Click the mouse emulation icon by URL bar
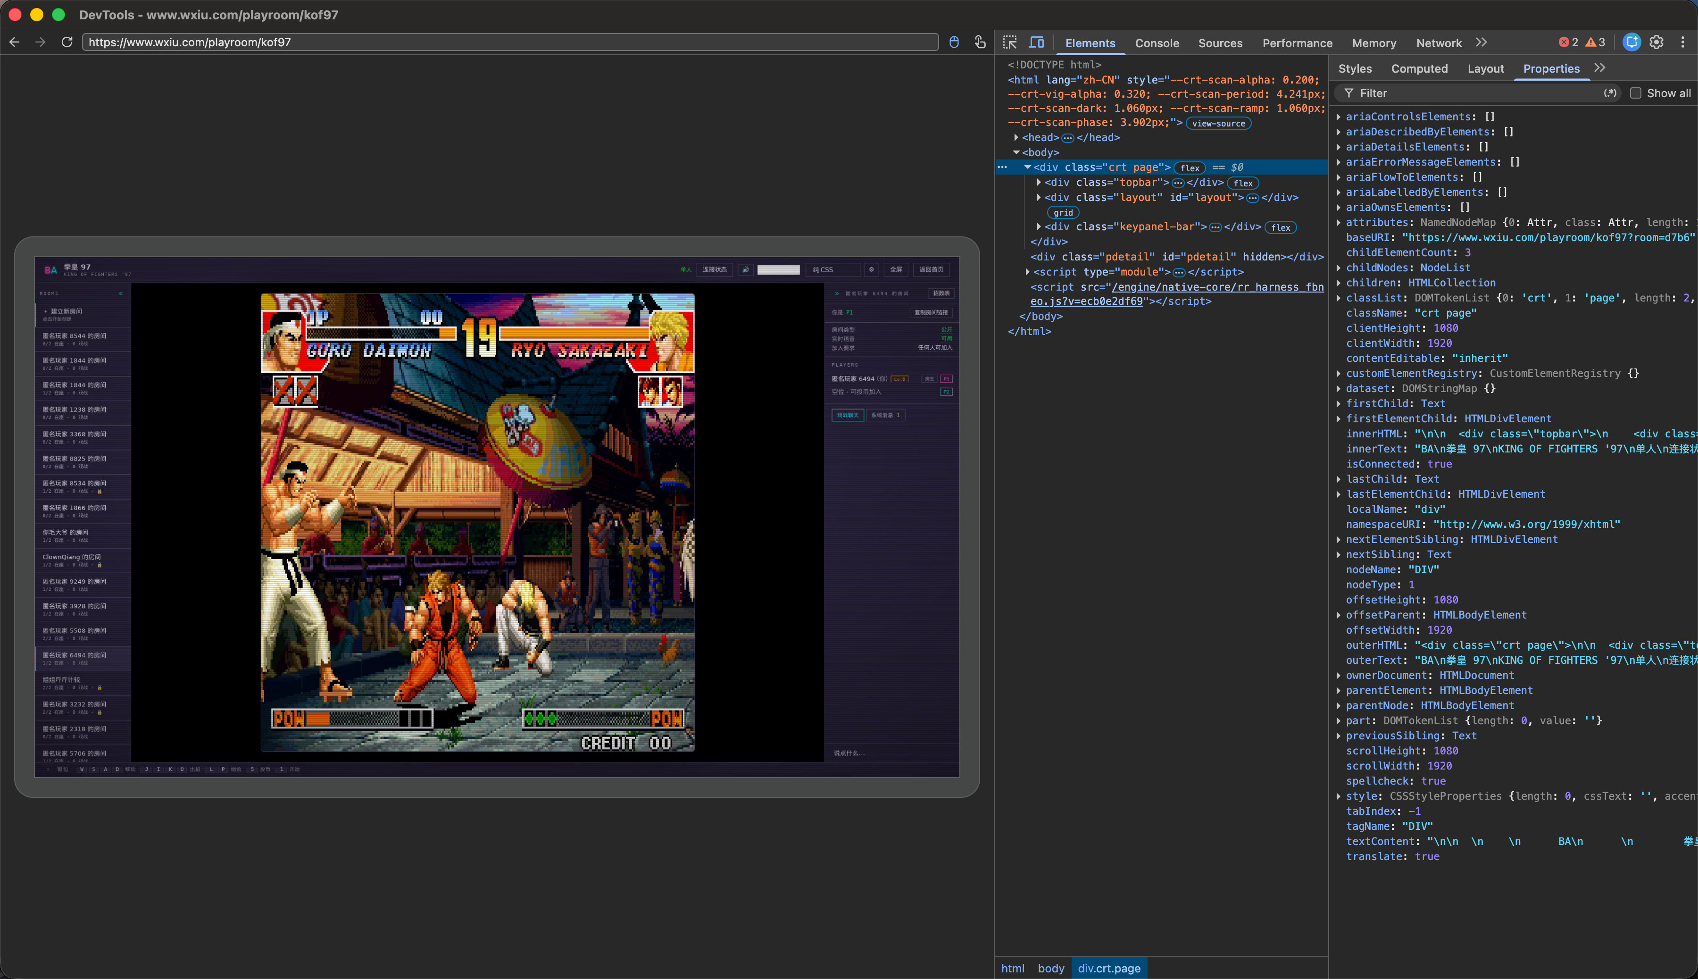 click(954, 42)
